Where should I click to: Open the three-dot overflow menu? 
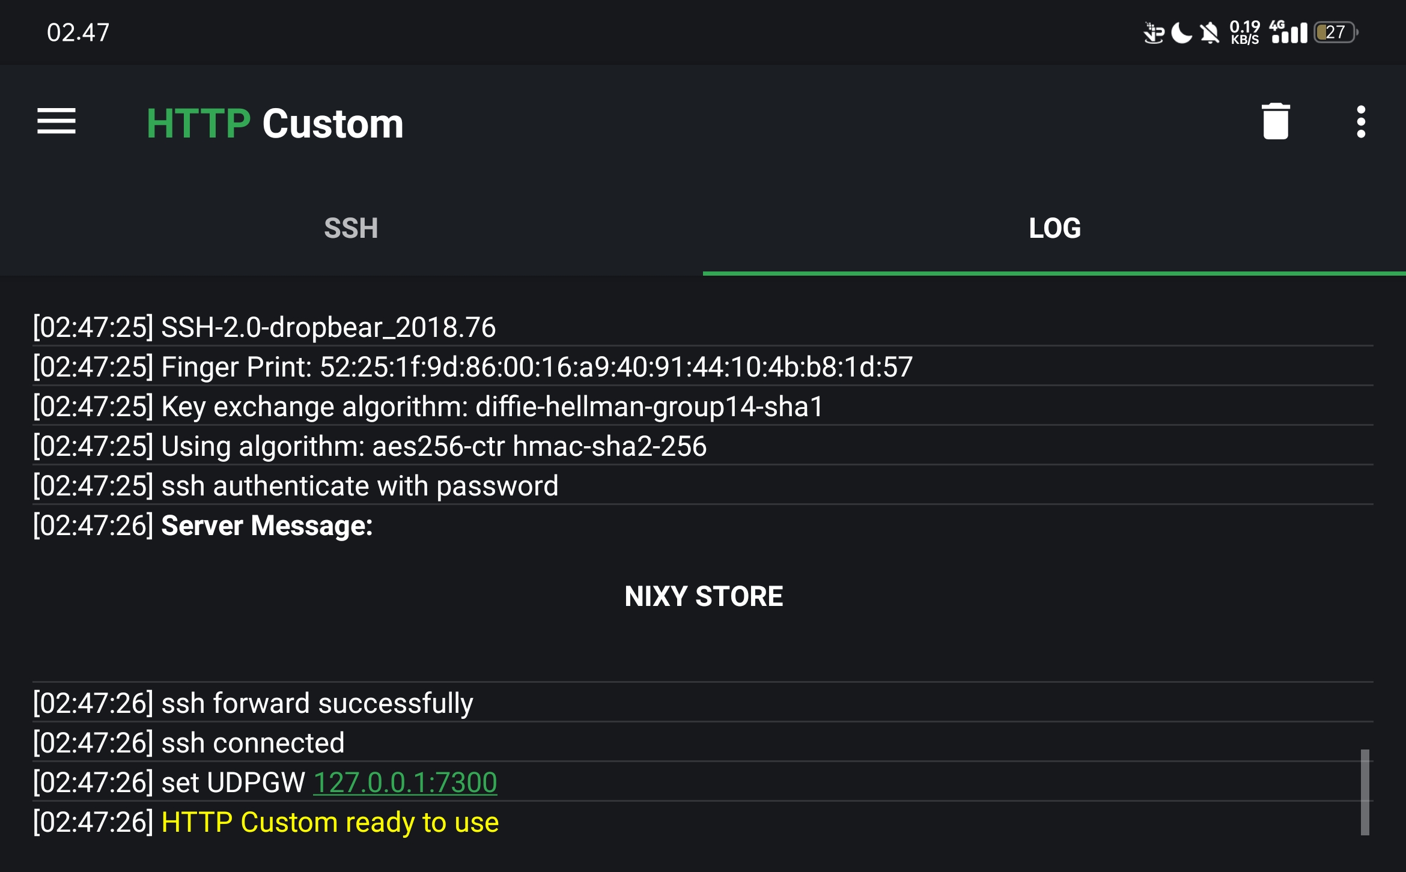(1361, 122)
